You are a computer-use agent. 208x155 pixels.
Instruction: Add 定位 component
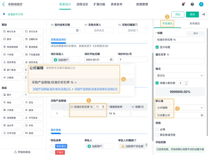click(33, 102)
